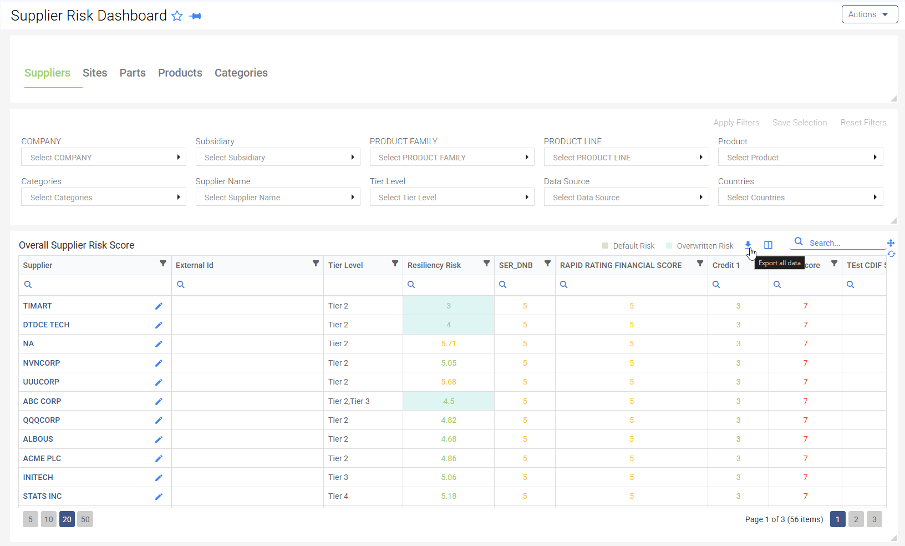Viewport: 905px width, 546px height.
Task: Click the Overwritten Risk legend swatch
Action: click(669, 246)
